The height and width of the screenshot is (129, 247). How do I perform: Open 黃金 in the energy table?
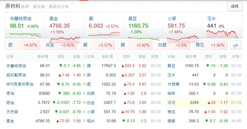[x=10, y=121]
